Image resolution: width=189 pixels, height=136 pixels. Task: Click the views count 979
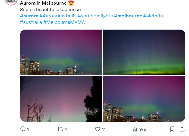point(142,129)
